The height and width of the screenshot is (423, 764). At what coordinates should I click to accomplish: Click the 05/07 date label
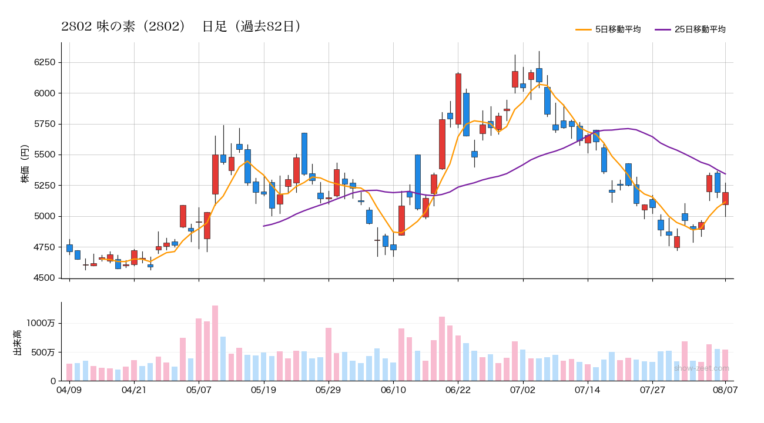199,390
